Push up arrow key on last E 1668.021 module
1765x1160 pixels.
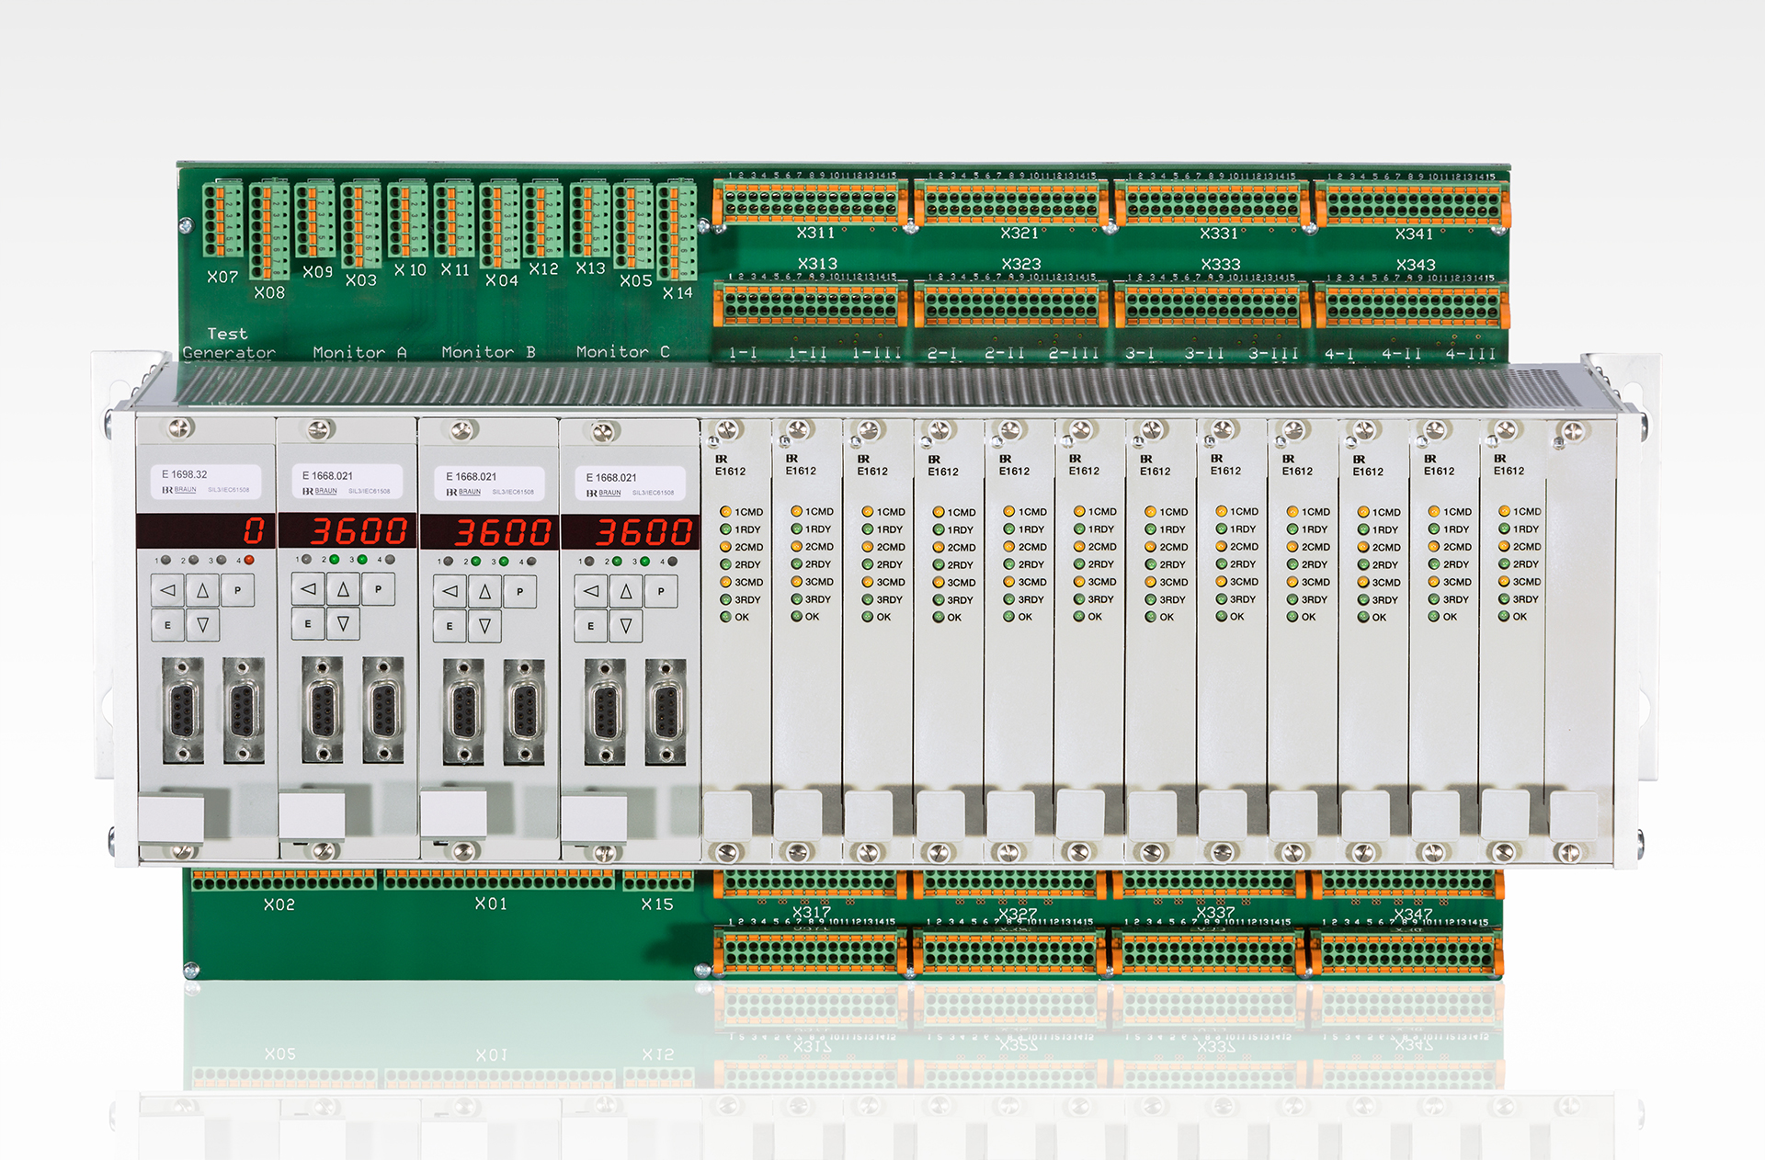click(626, 591)
